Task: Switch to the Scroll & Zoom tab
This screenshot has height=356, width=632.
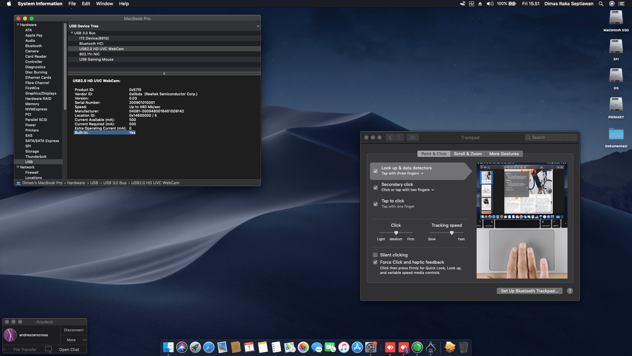Action: (x=467, y=154)
